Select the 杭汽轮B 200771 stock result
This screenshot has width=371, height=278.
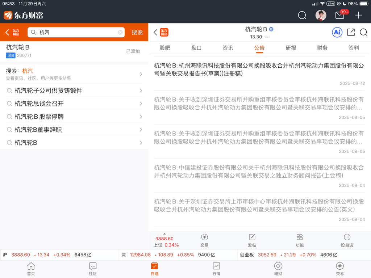[x=74, y=51]
